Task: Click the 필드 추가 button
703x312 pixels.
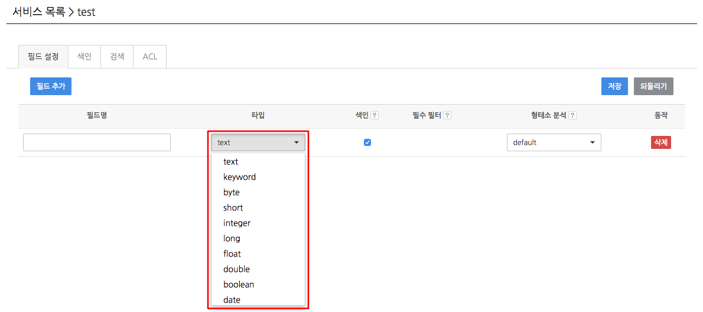Action: click(51, 86)
